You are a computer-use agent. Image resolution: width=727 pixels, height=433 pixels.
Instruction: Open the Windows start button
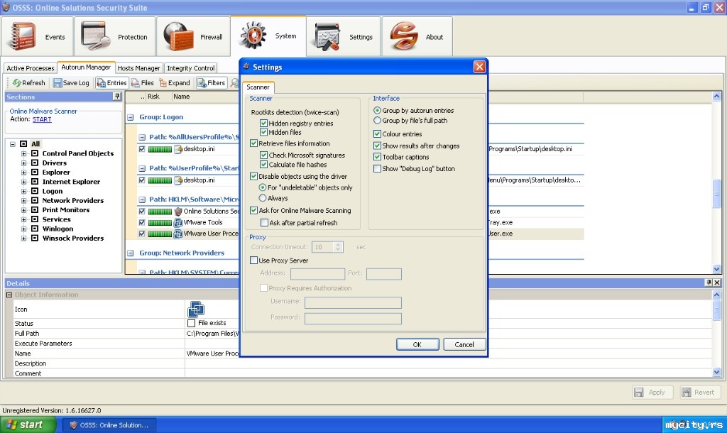(x=28, y=424)
